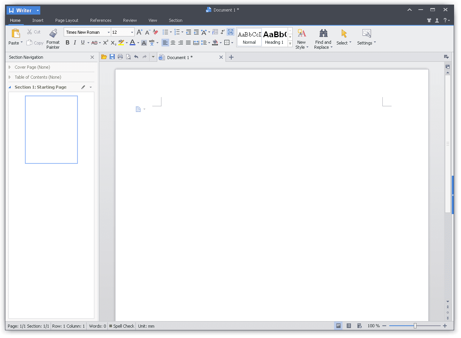Set Center paragraph alignment

(173, 43)
